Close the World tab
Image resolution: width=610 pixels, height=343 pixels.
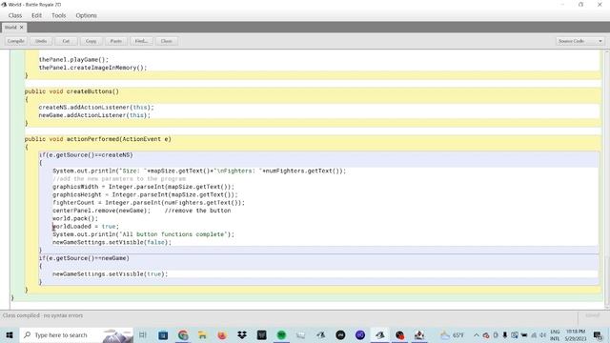click(x=21, y=28)
